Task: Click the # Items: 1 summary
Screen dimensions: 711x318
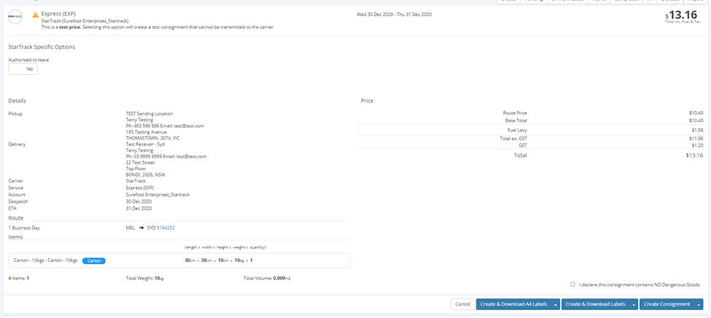Action: (x=18, y=279)
